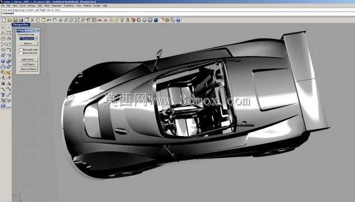This screenshot has width=355, height=202.
Task: Click the Adjust Mesh button
Action: click(x=28, y=60)
